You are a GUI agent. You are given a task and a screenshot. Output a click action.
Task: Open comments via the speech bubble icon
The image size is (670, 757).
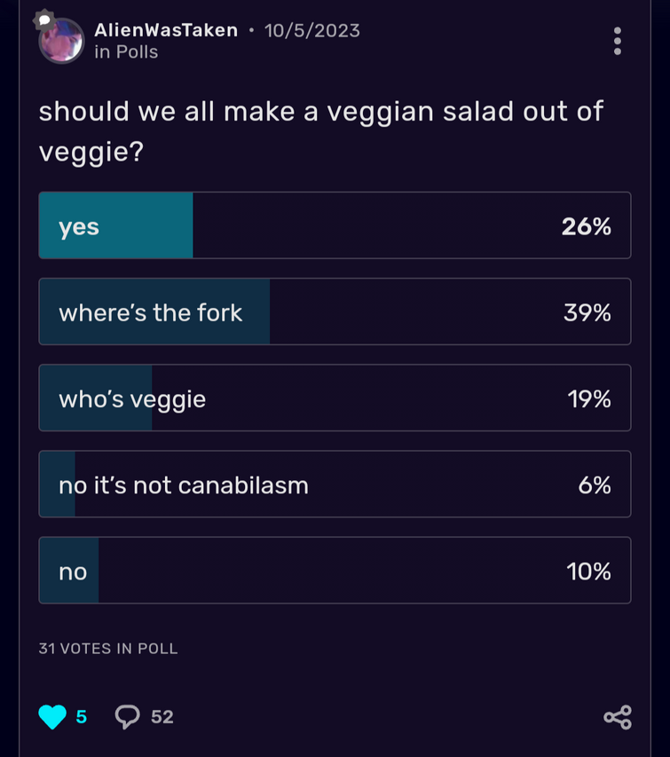[x=128, y=716]
